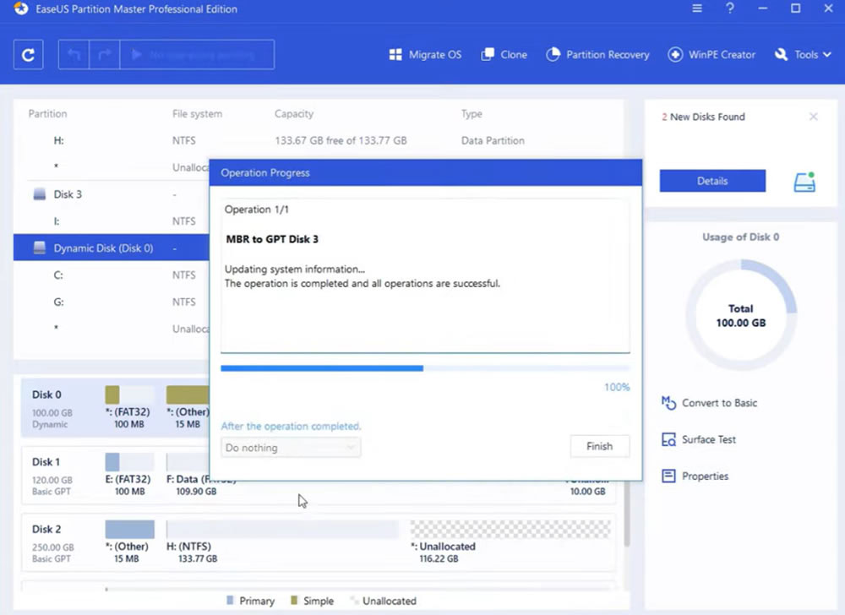Run Surface Test on disk
Image resolution: width=845 pixels, height=615 pixels.
[699, 439]
